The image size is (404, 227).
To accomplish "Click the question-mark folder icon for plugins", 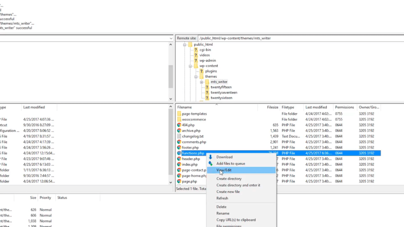I will click(x=201, y=71).
